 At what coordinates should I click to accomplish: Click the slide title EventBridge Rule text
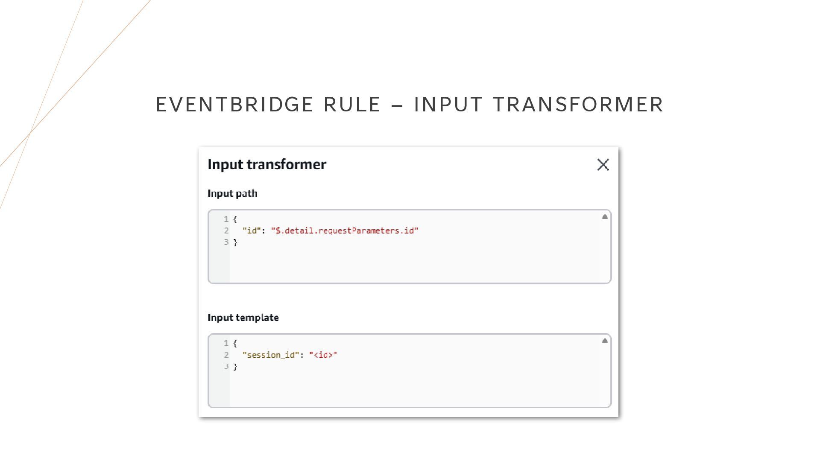click(x=268, y=105)
